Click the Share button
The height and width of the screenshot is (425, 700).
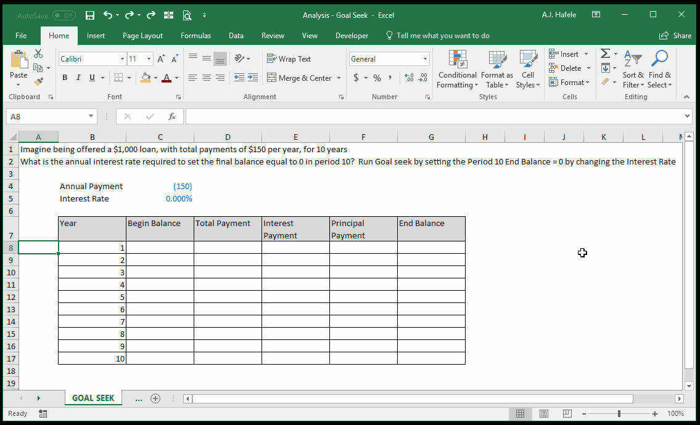pos(675,36)
